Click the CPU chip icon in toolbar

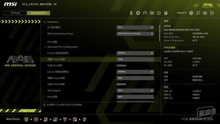(138, 13)
